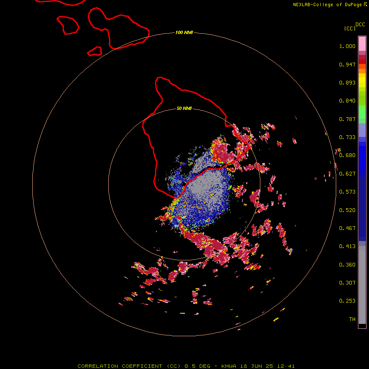Click the 0.360 legend value
This screenshot has width=369, height=369.
347,265
